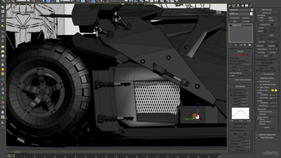This screenshot has height=158, width=281.
Task: Toggle Full Interactivity checkbox
Action: coord(261,74)
